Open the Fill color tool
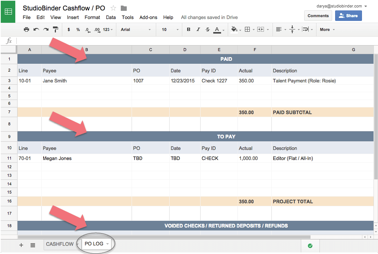 coord(234,29)
